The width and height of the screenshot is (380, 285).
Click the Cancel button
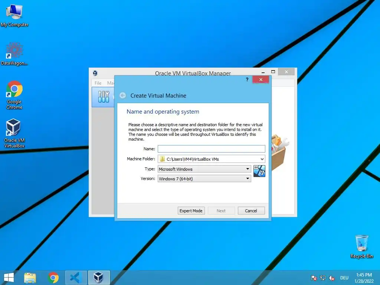251,211
